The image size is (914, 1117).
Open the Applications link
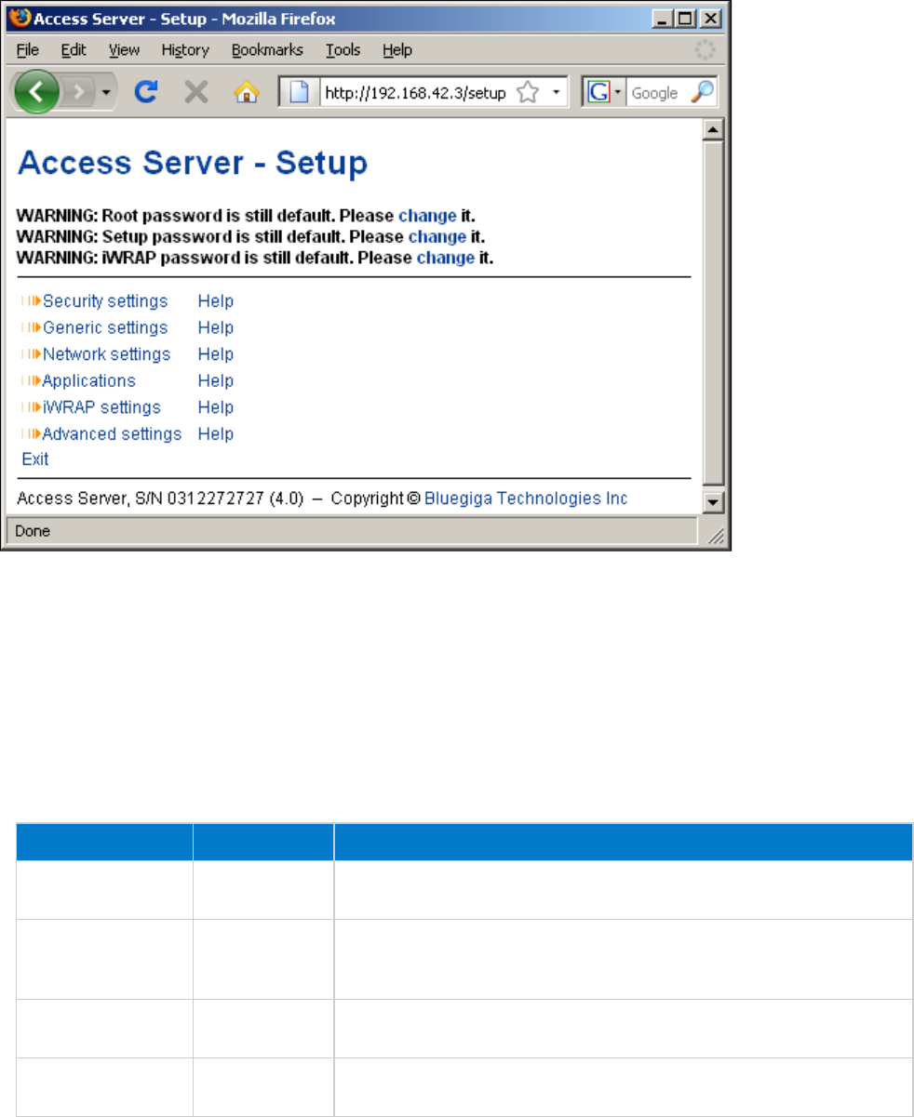point(89,380)
